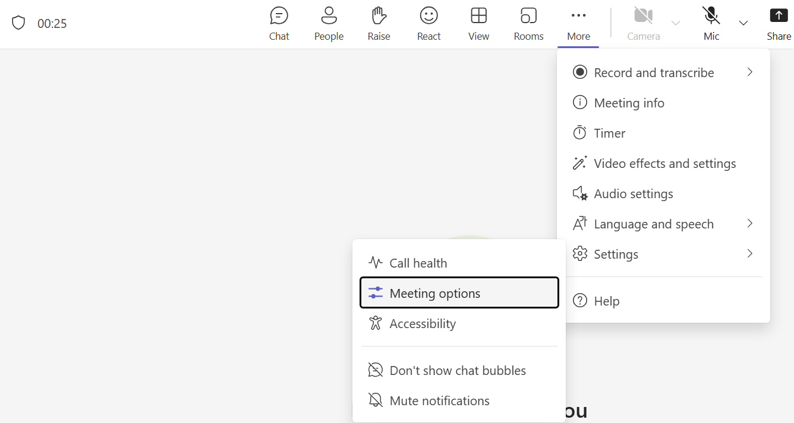Change the meeting View layout
The height and width of the screenshot is (423, 794).
(478, 24)
